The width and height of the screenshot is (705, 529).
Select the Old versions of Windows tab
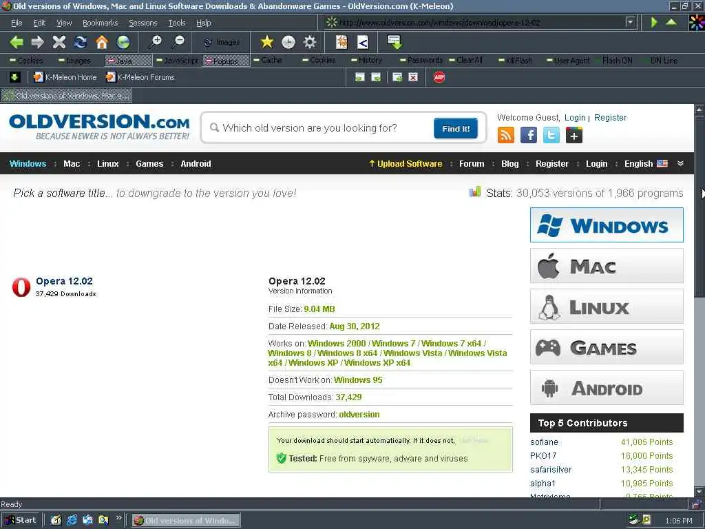(67, 95)
